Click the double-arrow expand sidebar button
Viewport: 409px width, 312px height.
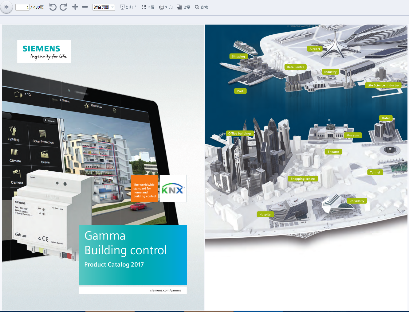click(x=6, y=7)
